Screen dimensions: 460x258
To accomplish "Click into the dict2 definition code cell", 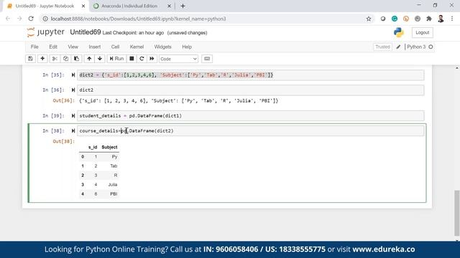I will pos(251,75).
